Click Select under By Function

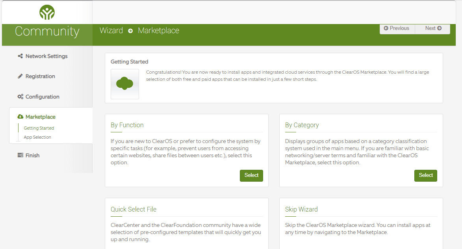[x=251, y=175]
